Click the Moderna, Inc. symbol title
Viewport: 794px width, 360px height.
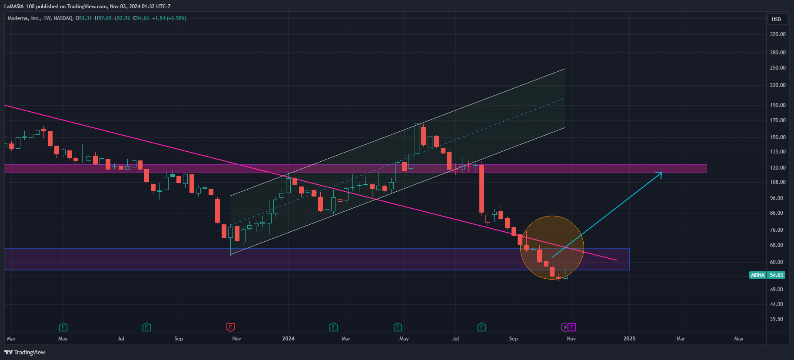(x=40, y=18)
